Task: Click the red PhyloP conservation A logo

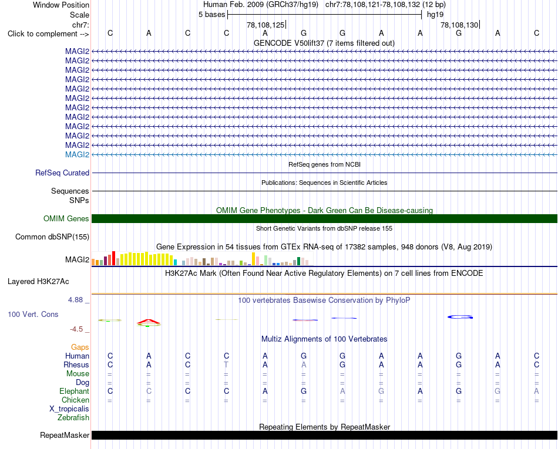Action: tap(149, 323)
